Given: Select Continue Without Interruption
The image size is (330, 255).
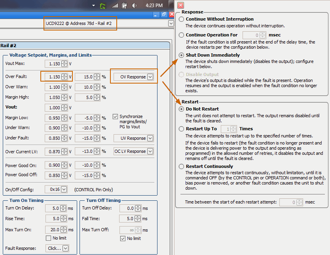Looking at the screenshot, I should [181, 19].
